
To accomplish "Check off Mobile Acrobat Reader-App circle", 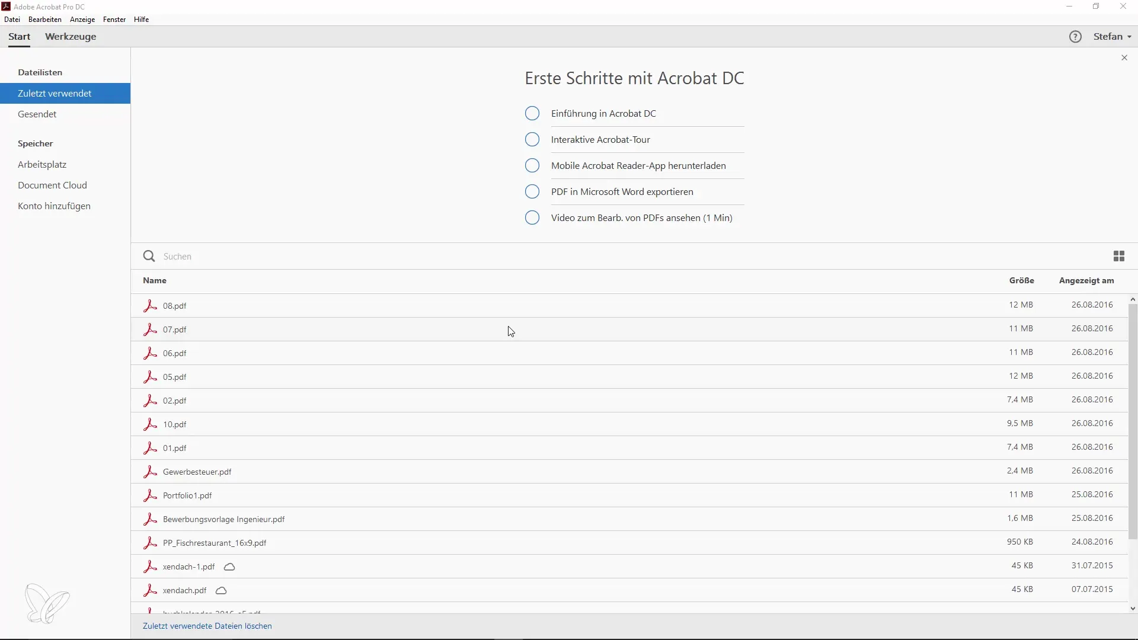I will click(x=532, y=165).
